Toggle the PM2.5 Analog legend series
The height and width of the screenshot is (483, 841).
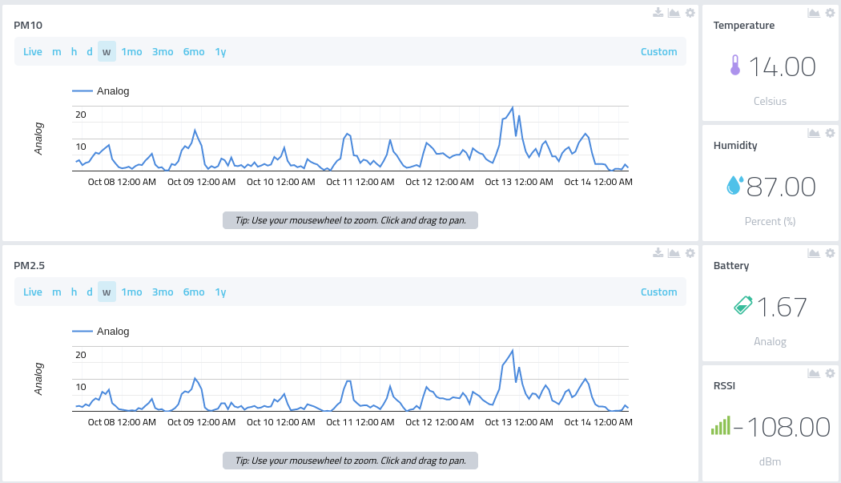coord(101,332)
